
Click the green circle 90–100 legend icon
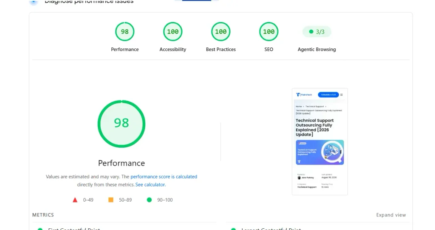(x=149, y=200)
